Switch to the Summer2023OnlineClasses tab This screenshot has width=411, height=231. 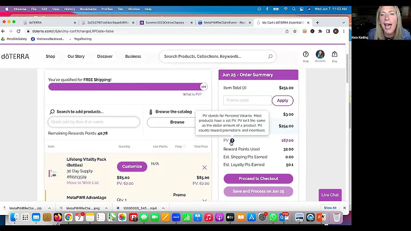(165, 22)
